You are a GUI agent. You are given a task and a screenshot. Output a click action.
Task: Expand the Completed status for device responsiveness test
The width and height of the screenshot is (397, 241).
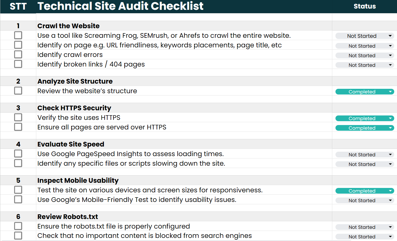pos(390,191)
